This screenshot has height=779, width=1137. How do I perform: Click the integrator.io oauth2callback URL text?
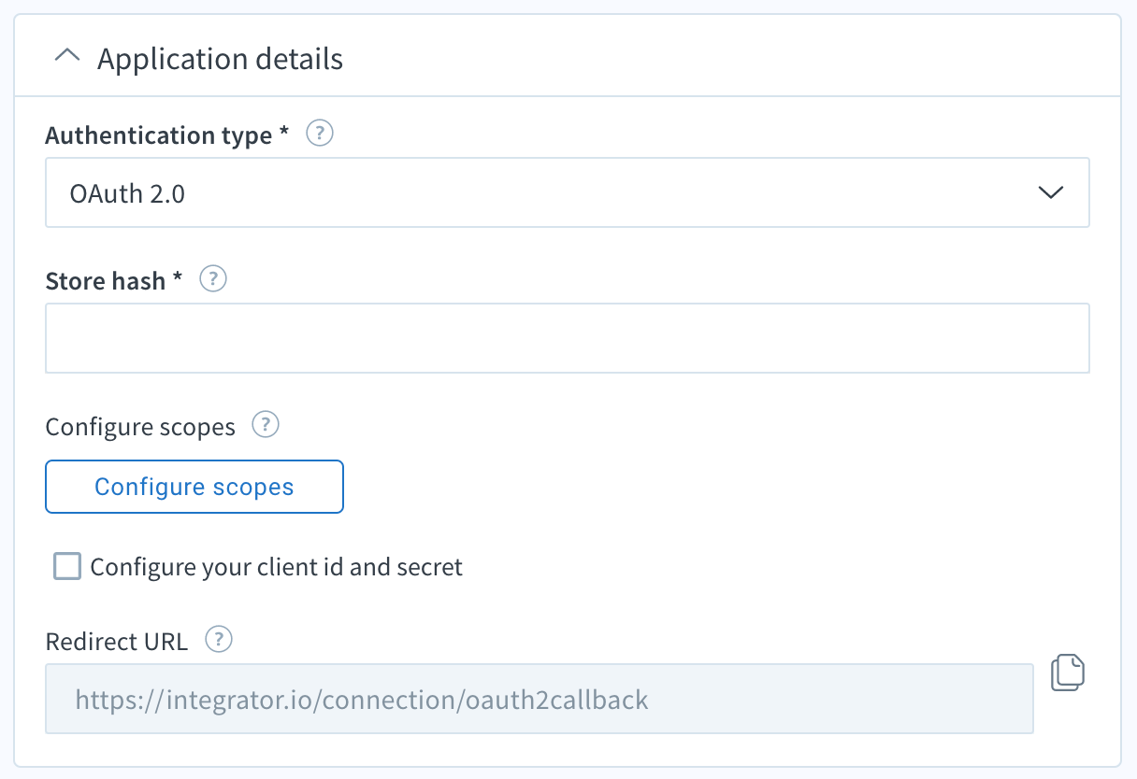coord(362,700)
